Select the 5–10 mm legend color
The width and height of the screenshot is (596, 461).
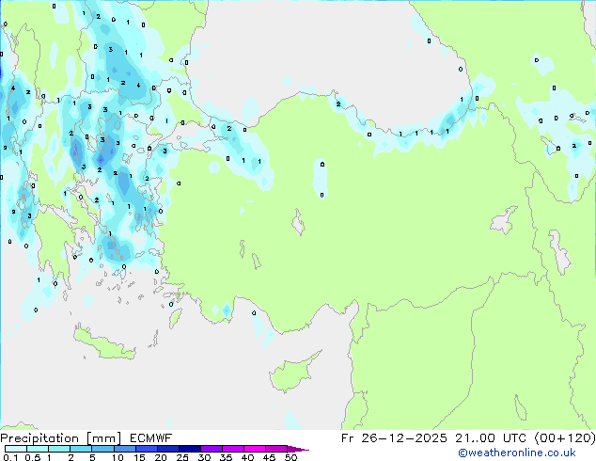click(x=102, y=449)
